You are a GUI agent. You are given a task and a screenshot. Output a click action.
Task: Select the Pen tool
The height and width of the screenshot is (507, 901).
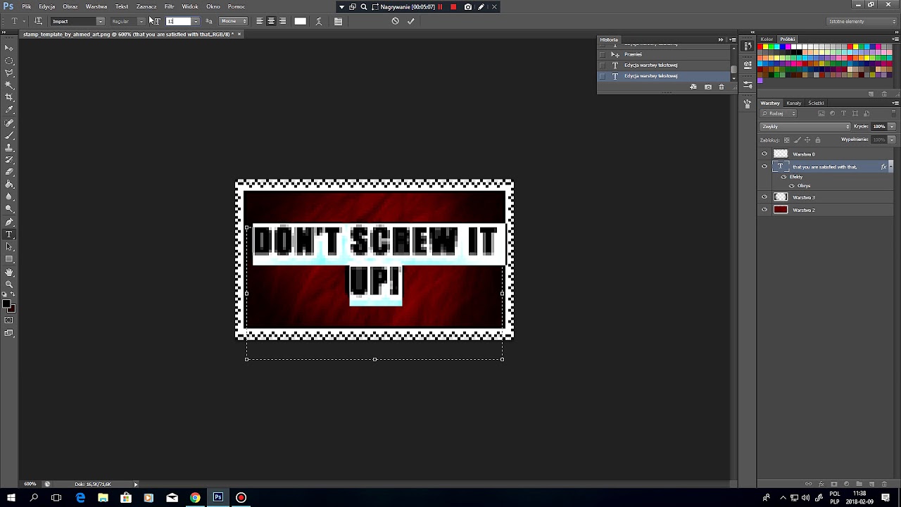coord(9,222)
